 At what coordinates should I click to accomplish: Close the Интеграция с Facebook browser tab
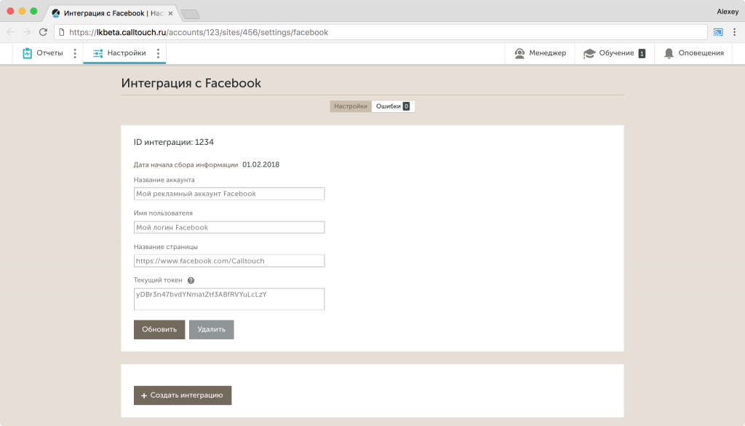tap(170, 13)
